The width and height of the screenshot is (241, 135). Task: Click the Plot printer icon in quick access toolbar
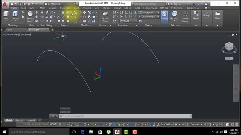(x=29, y=4)
